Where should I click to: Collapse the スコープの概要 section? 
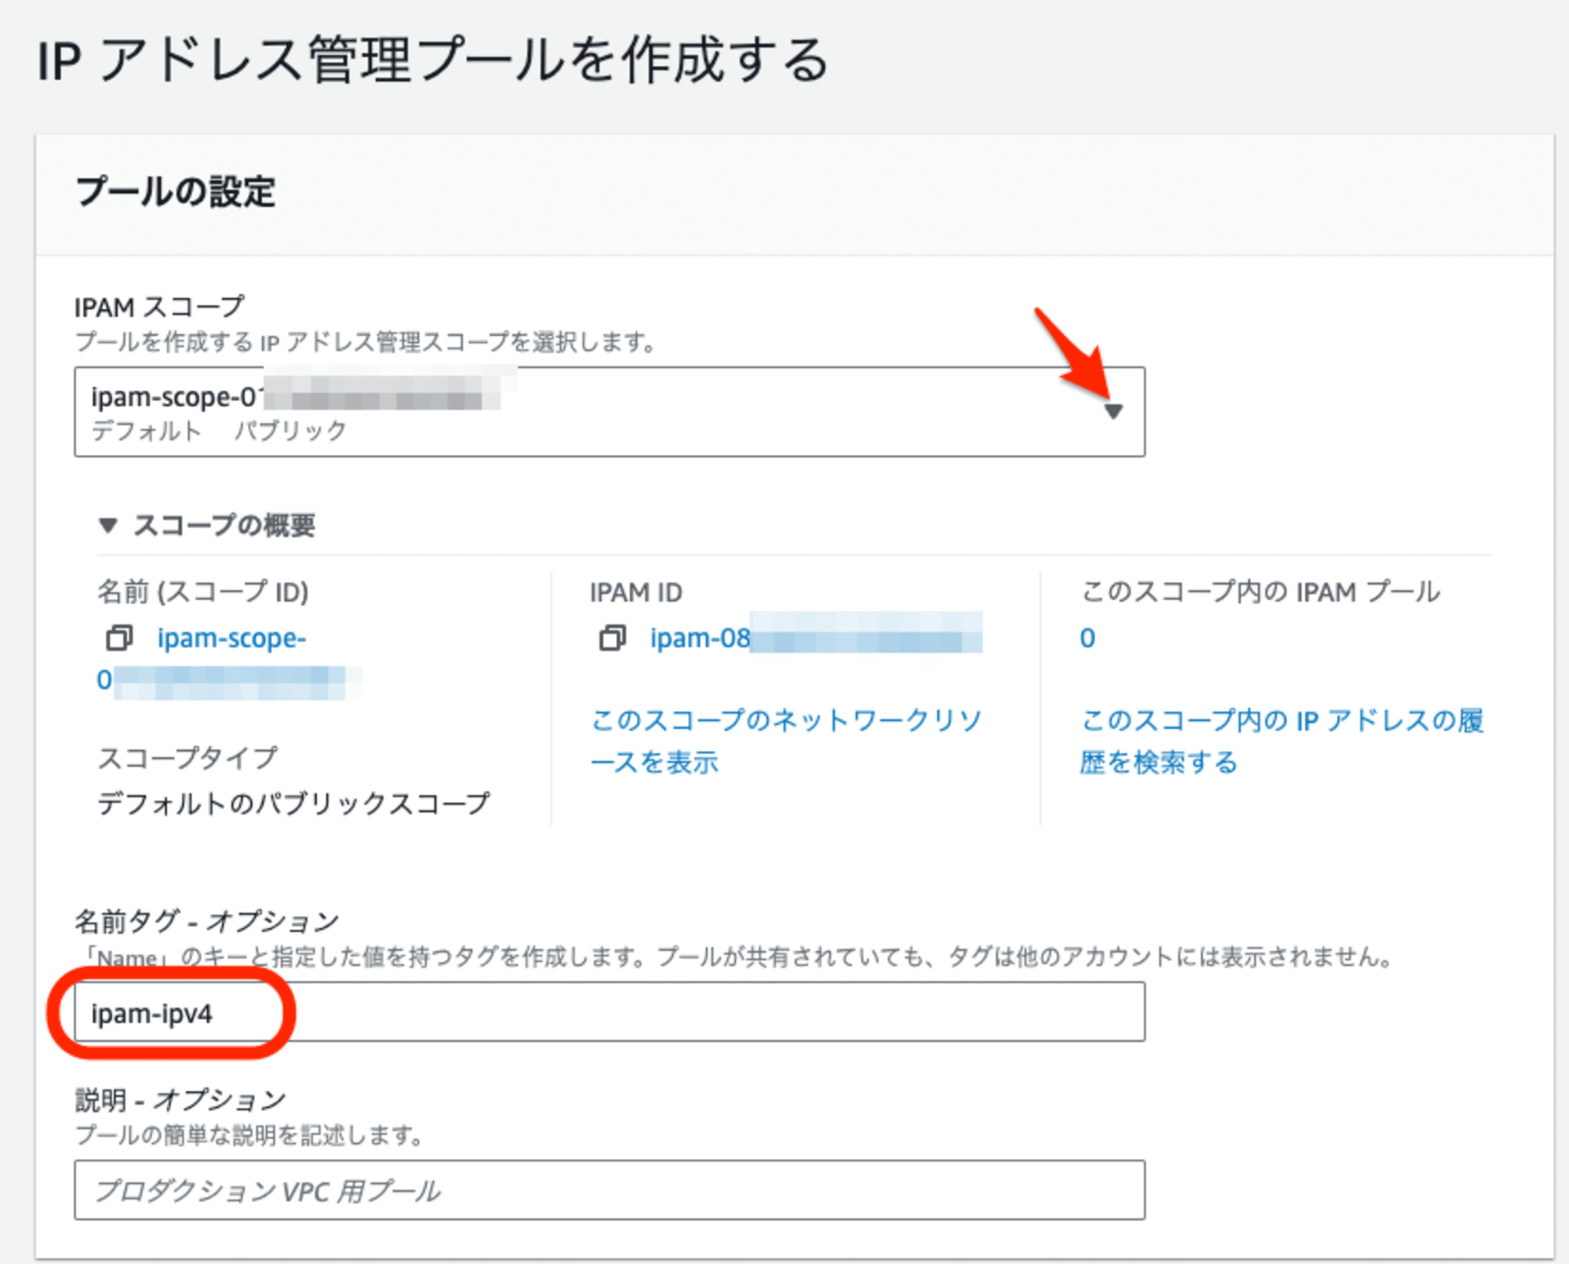tap(108, 525)
